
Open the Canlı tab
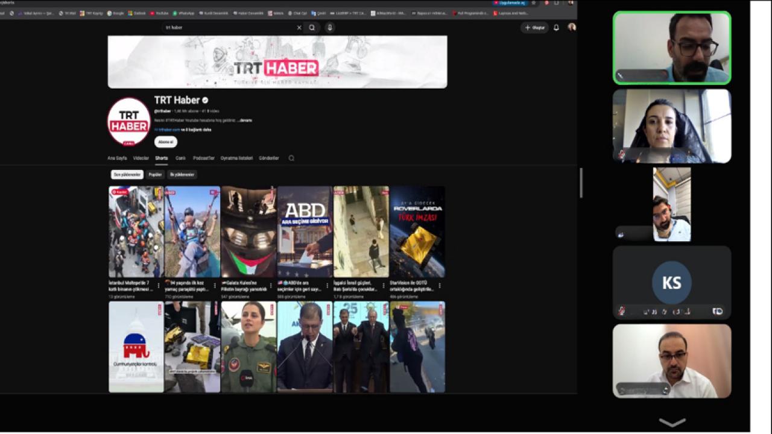(x=180, y=158)
